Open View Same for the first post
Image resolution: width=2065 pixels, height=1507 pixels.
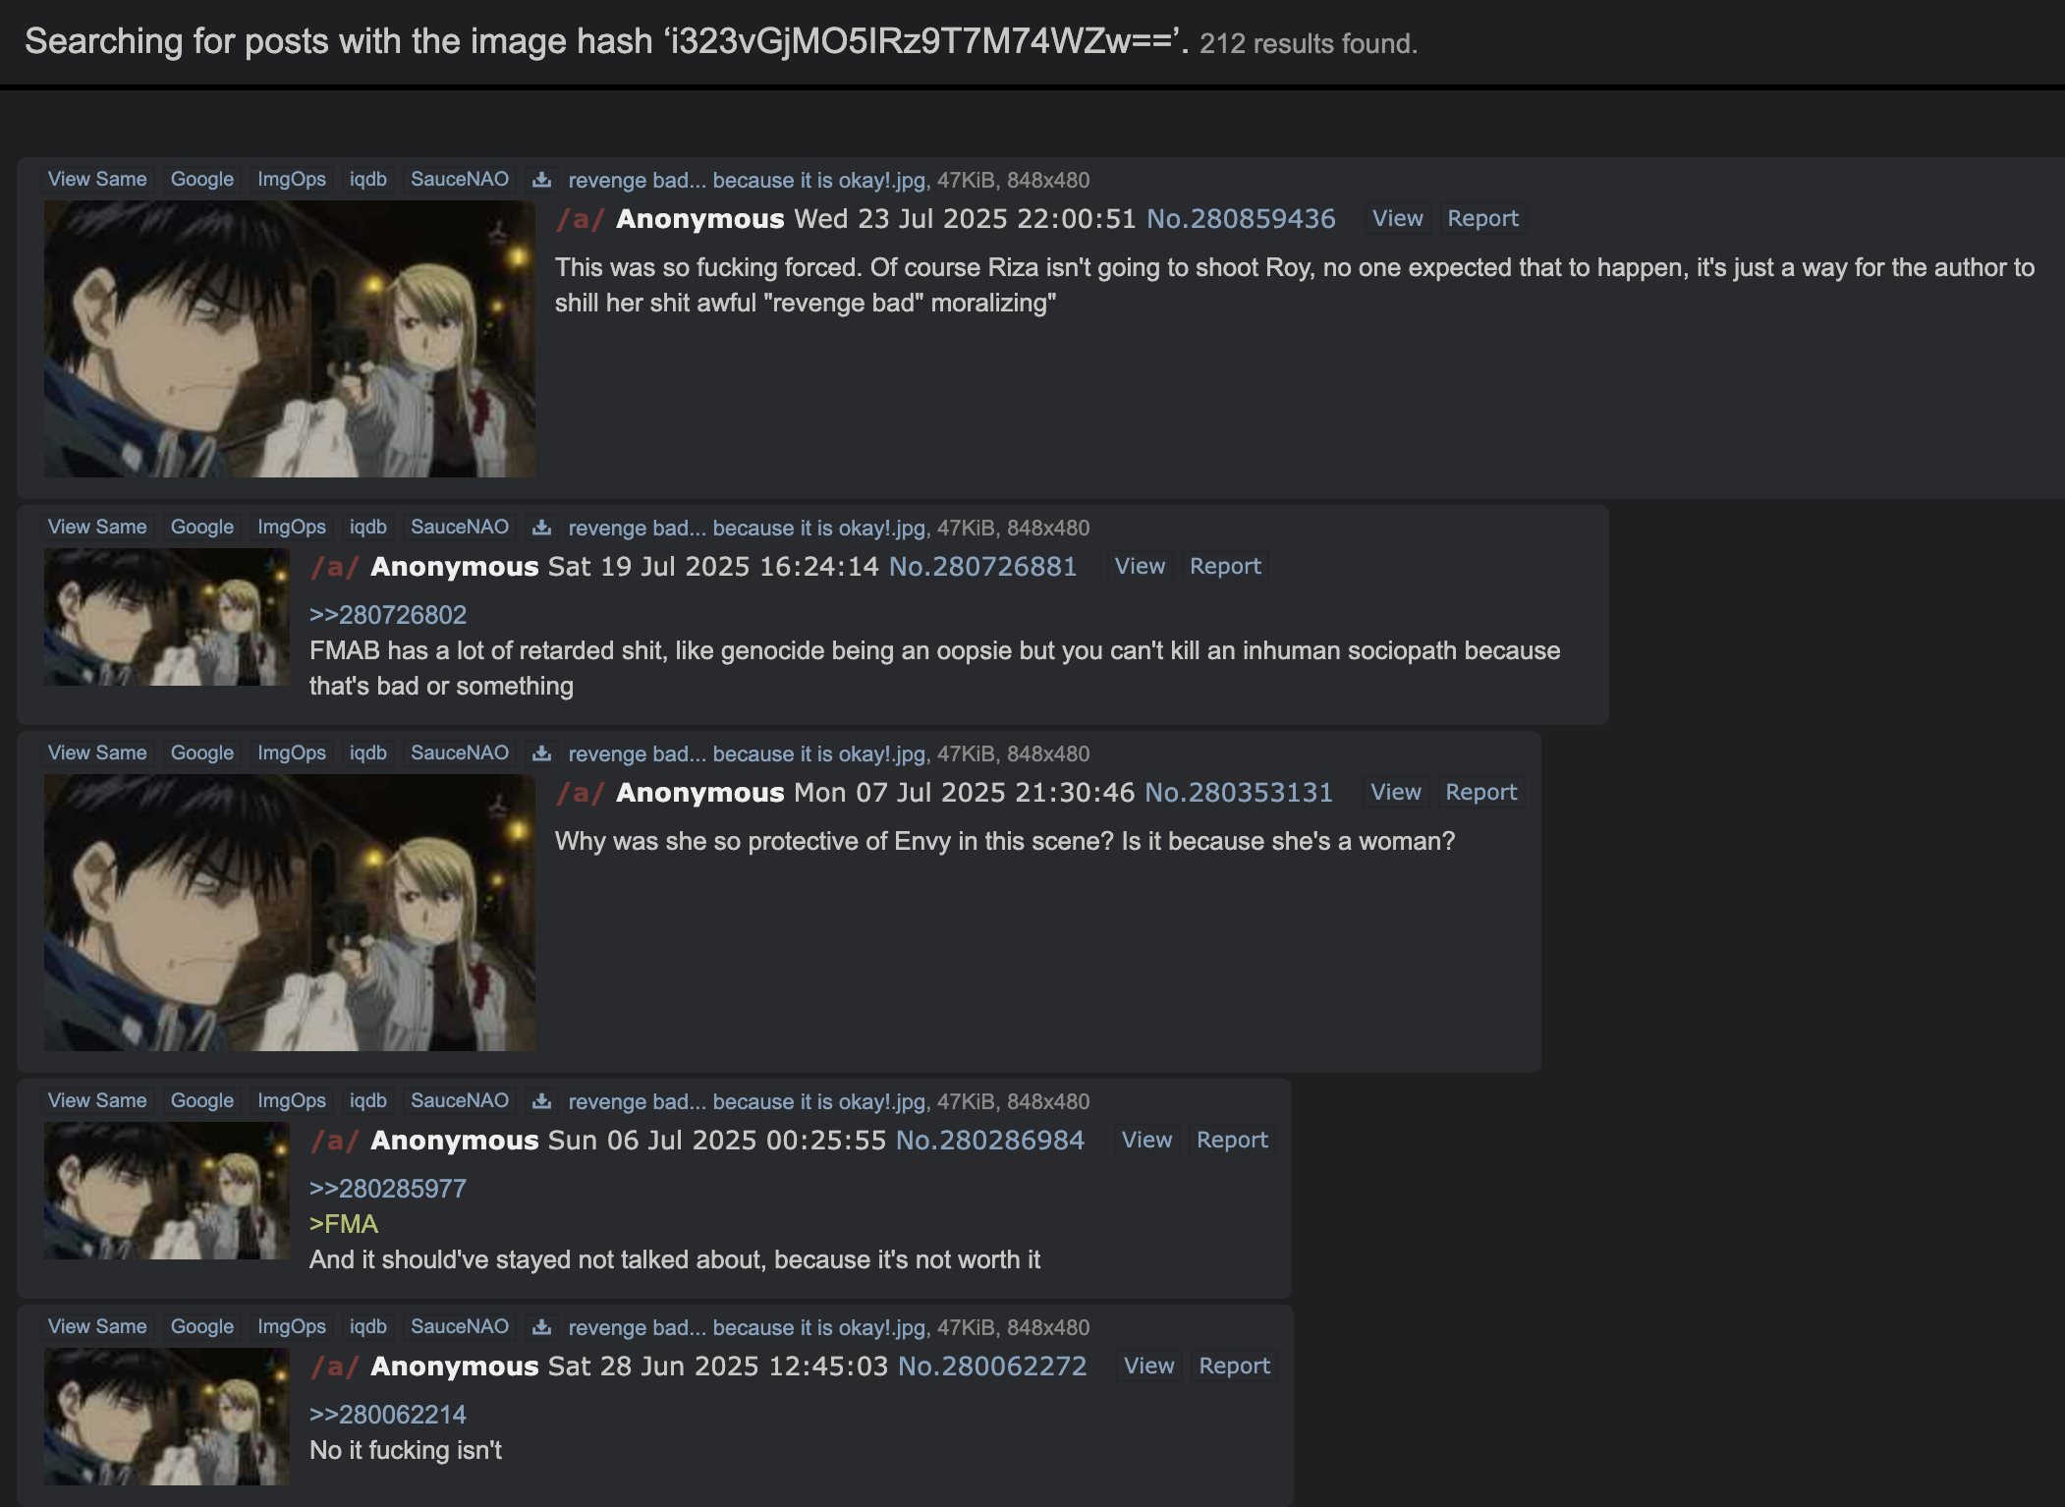coord(97,180)
